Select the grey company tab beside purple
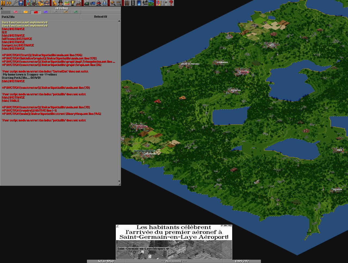 click(x=56, y=12)
